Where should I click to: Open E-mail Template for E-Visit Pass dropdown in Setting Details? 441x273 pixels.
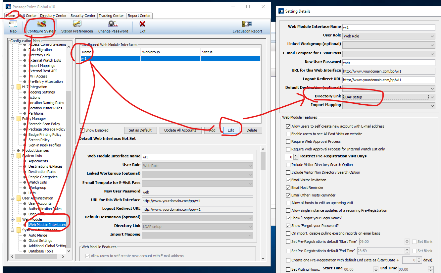(x=389, y=54)
